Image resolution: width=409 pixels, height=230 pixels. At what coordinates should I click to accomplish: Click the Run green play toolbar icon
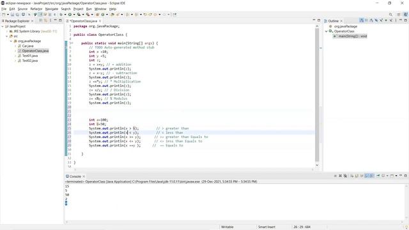point(70,15)
